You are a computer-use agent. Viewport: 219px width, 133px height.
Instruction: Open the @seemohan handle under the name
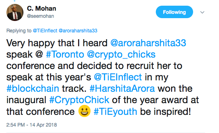click(x=40, y=16)
